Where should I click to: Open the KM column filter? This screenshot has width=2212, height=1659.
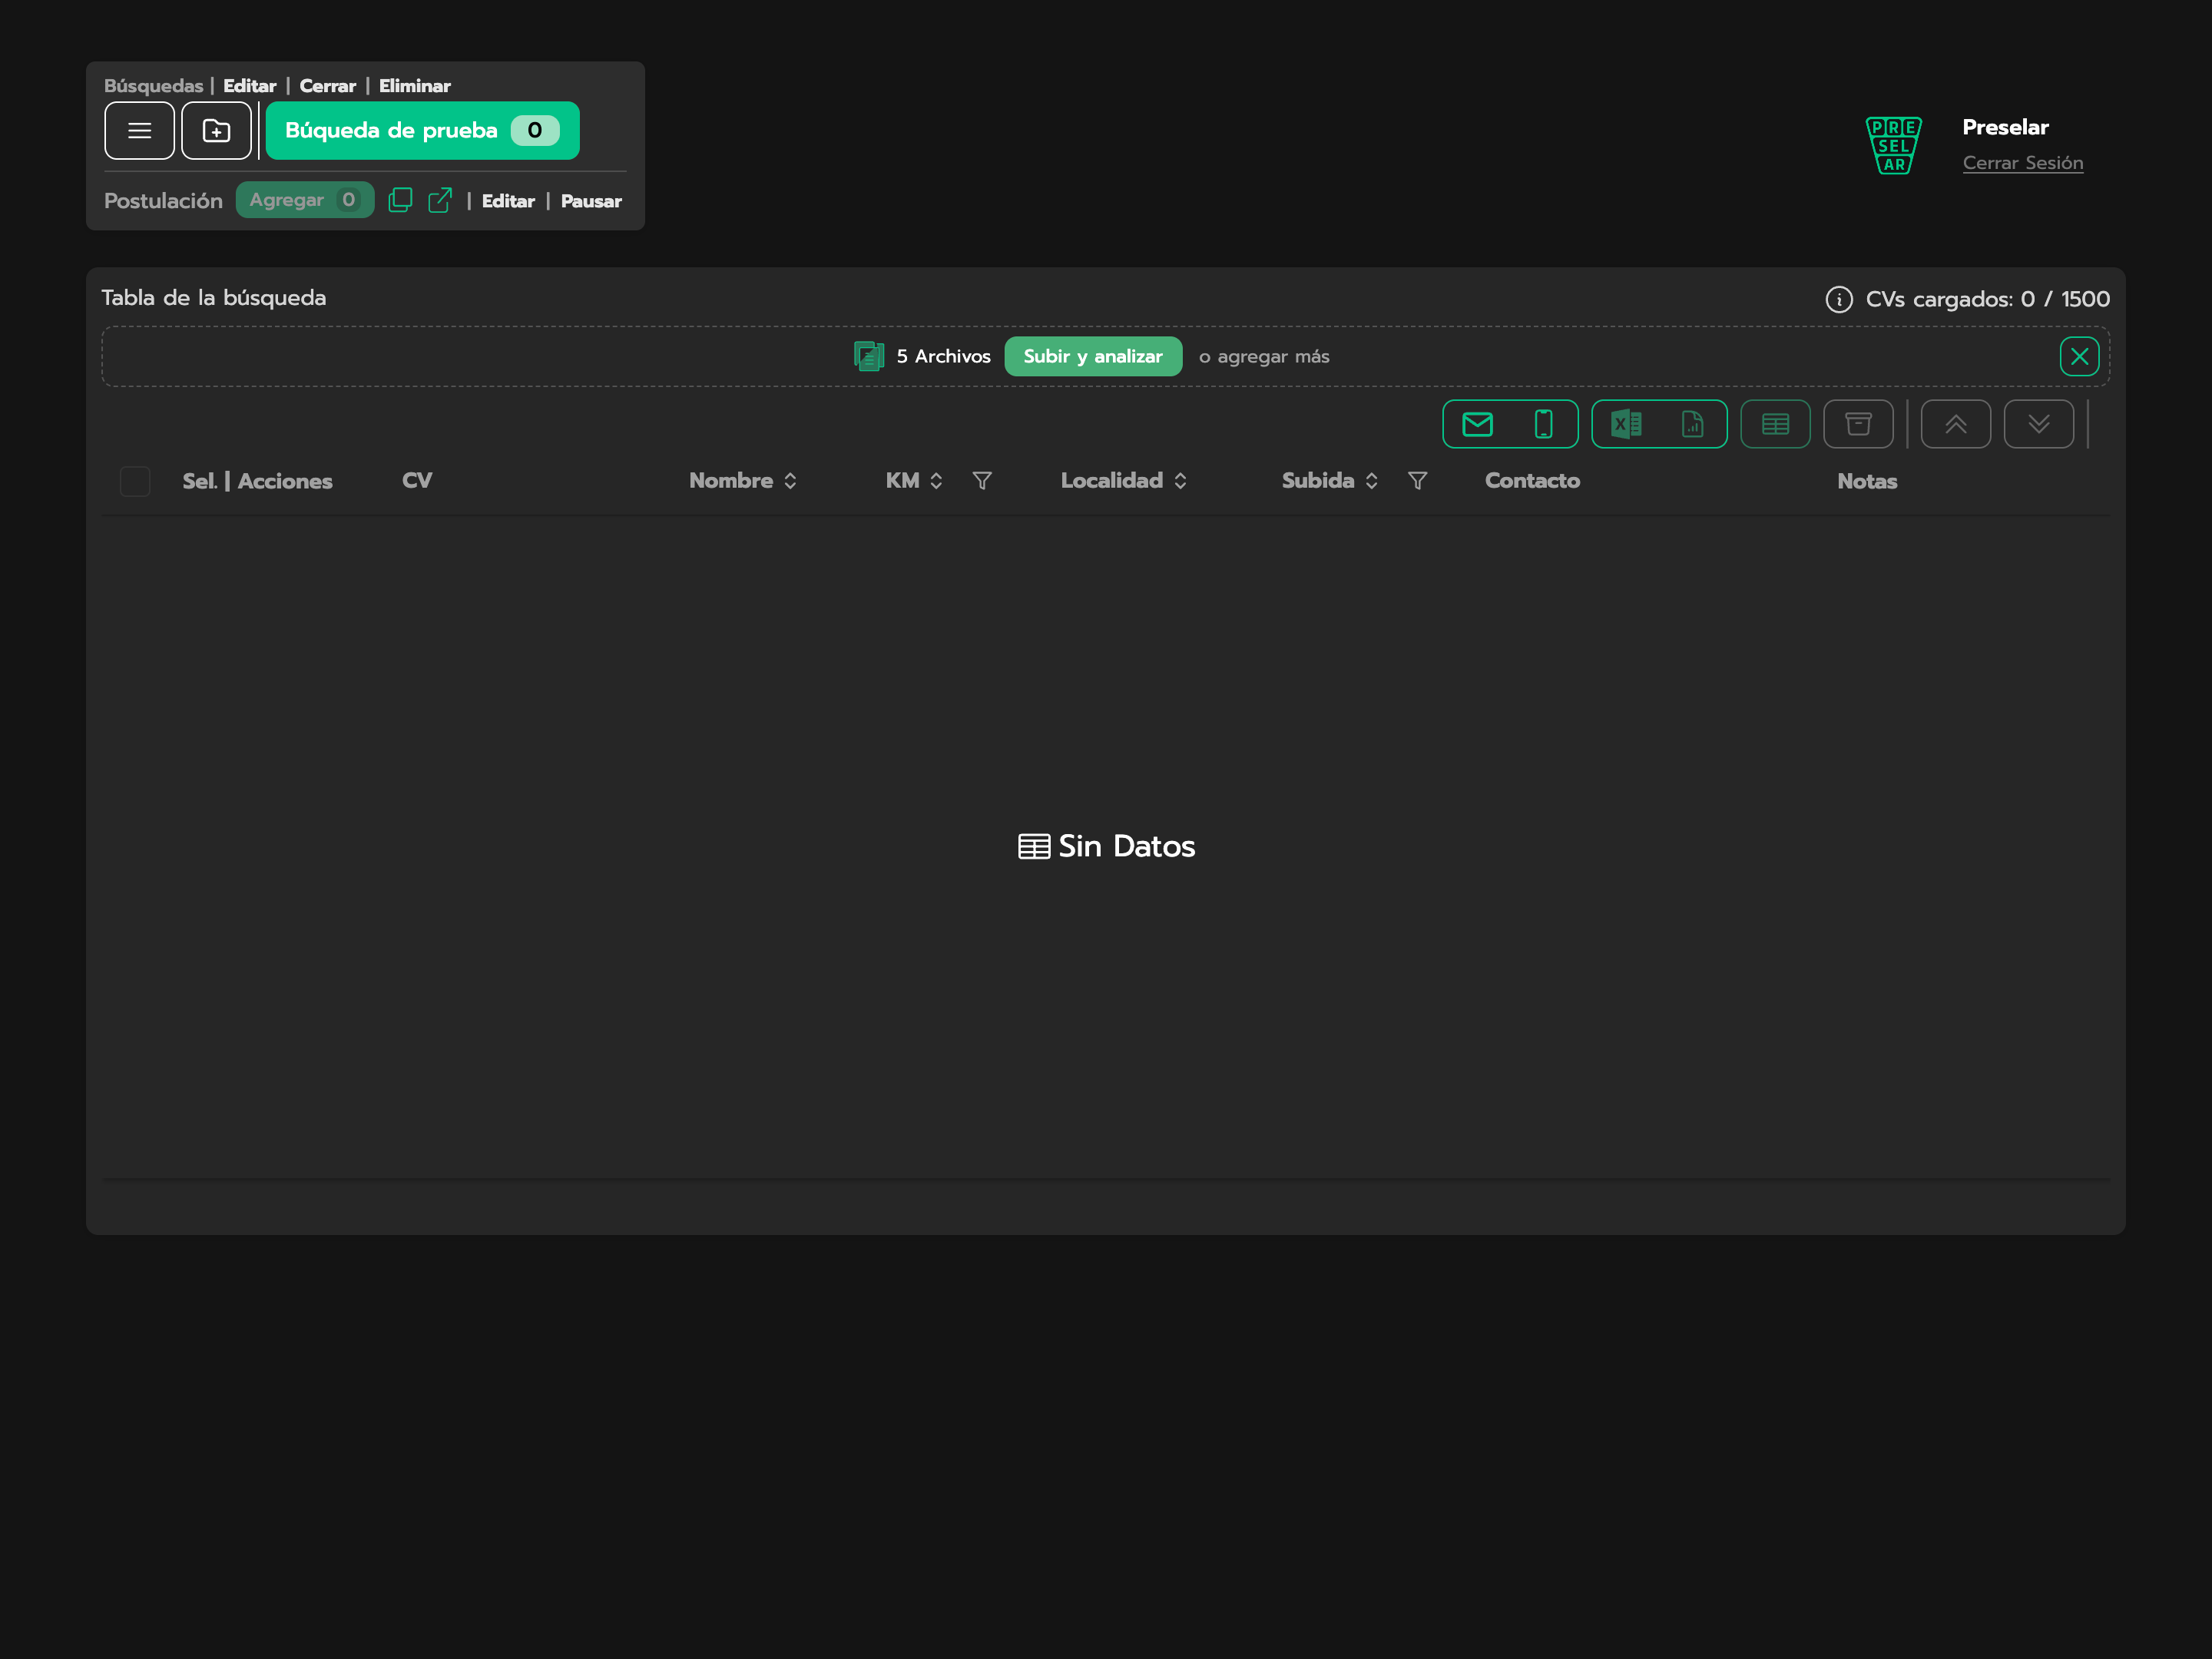click(982, 481)
